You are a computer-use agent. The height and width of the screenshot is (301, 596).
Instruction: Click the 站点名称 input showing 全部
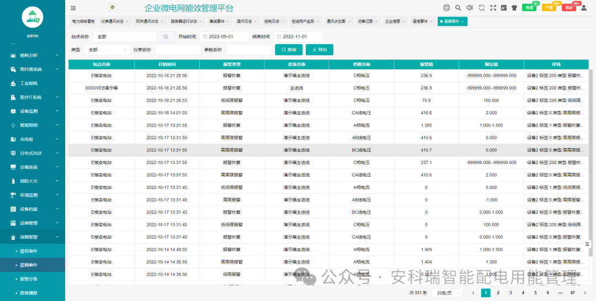(125, 37)
